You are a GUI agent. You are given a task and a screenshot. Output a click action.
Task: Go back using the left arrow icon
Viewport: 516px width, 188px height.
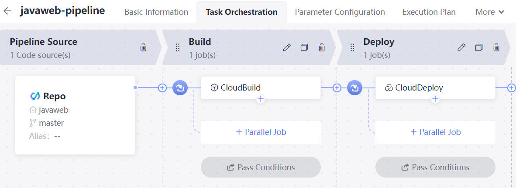tap(7, 11)
